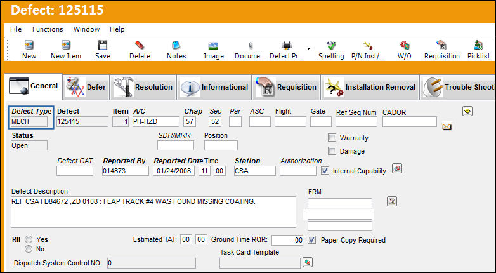Toggle the Internal Capability checkbox
This screenshot has width=496, height=273.
[x=325, y=170]
